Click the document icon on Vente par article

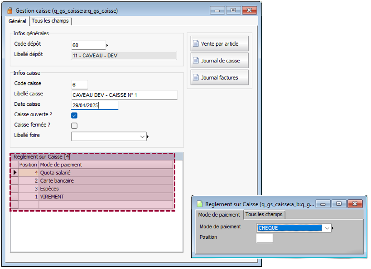(196, 44)
